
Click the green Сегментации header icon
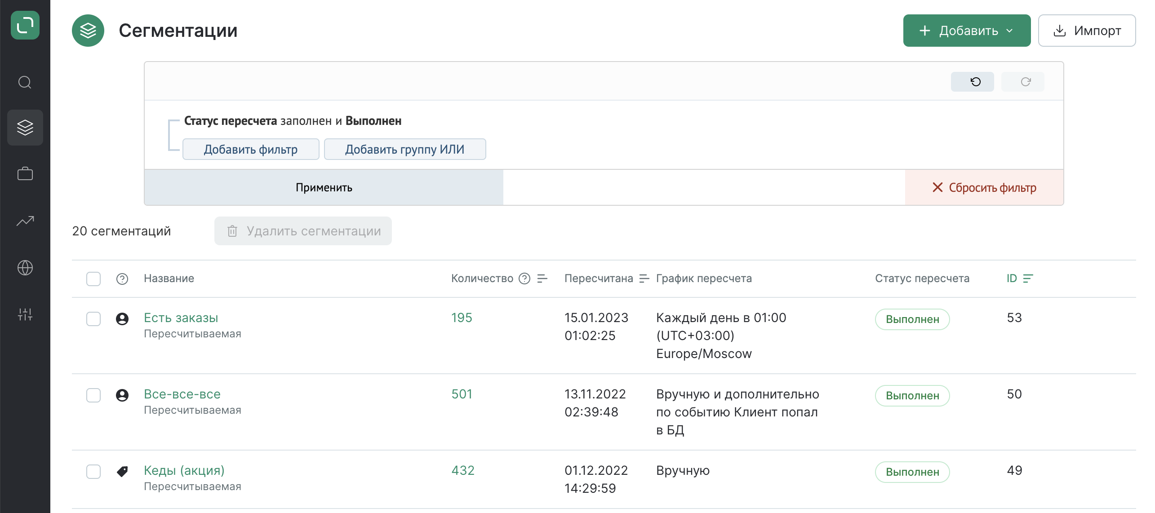click(88, 31)
